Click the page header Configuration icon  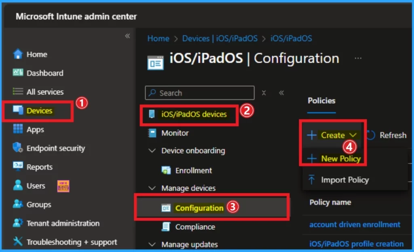click(156, 63)
